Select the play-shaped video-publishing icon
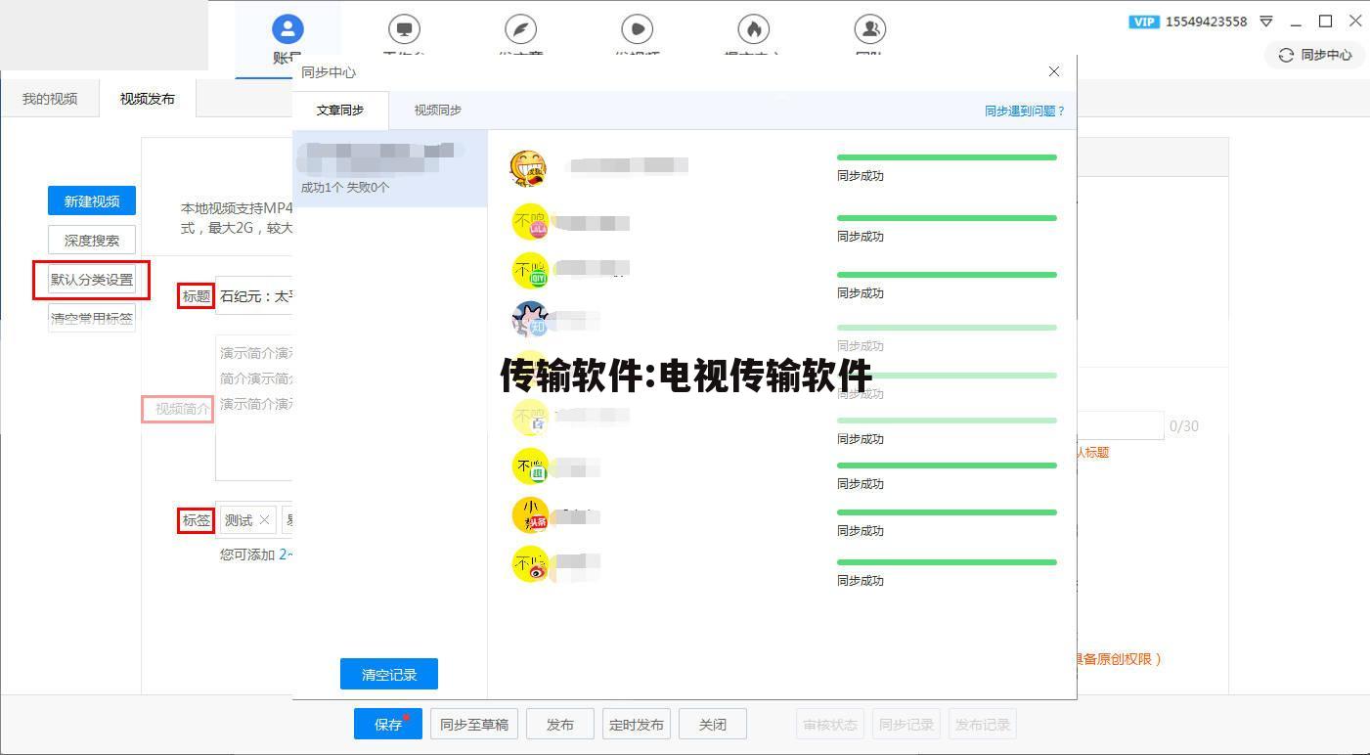This screenshot has width=1370, height=755. click(637, 28)
